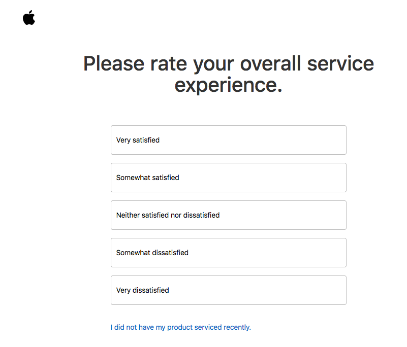Click the 'Somewhat dissatisfied' text label
The height and width of the screenshot is (347, 407).
coord(152,253)
